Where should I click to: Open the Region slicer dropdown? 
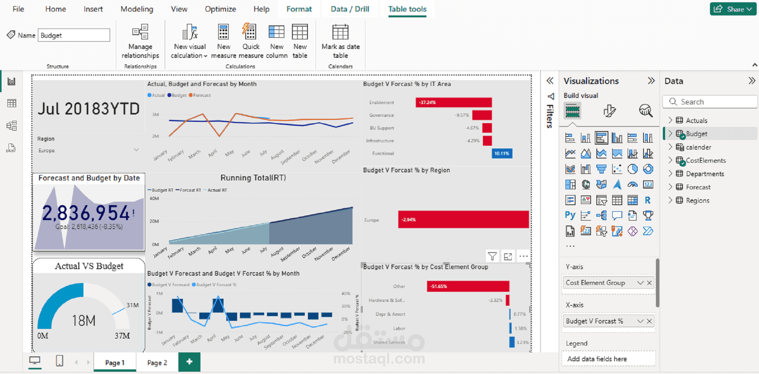pyautogui.click(x=136, y=150)
